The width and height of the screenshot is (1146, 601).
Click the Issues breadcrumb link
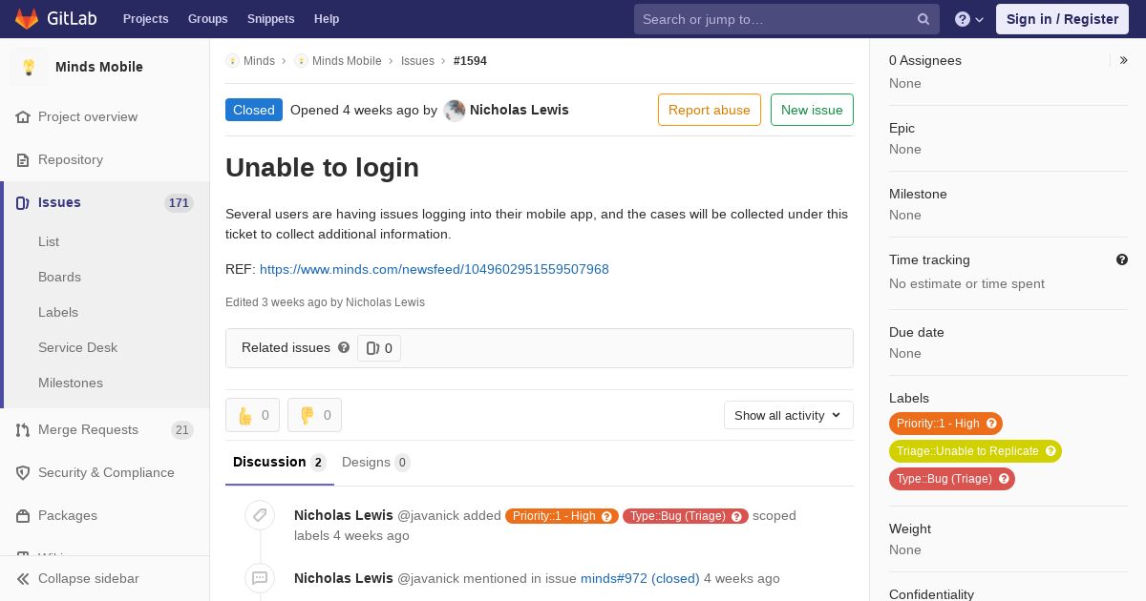point(417,61)
